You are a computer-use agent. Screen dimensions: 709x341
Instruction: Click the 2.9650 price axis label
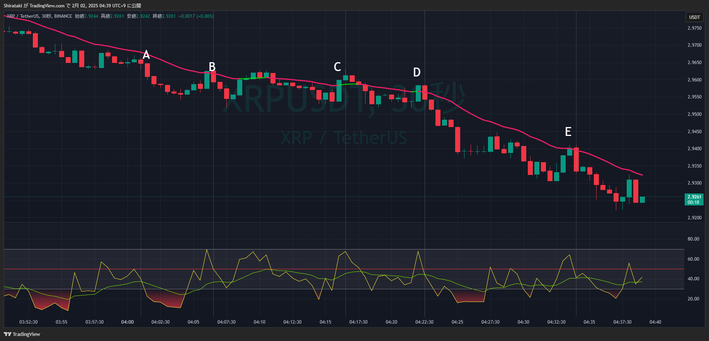(x=694, y=63)
